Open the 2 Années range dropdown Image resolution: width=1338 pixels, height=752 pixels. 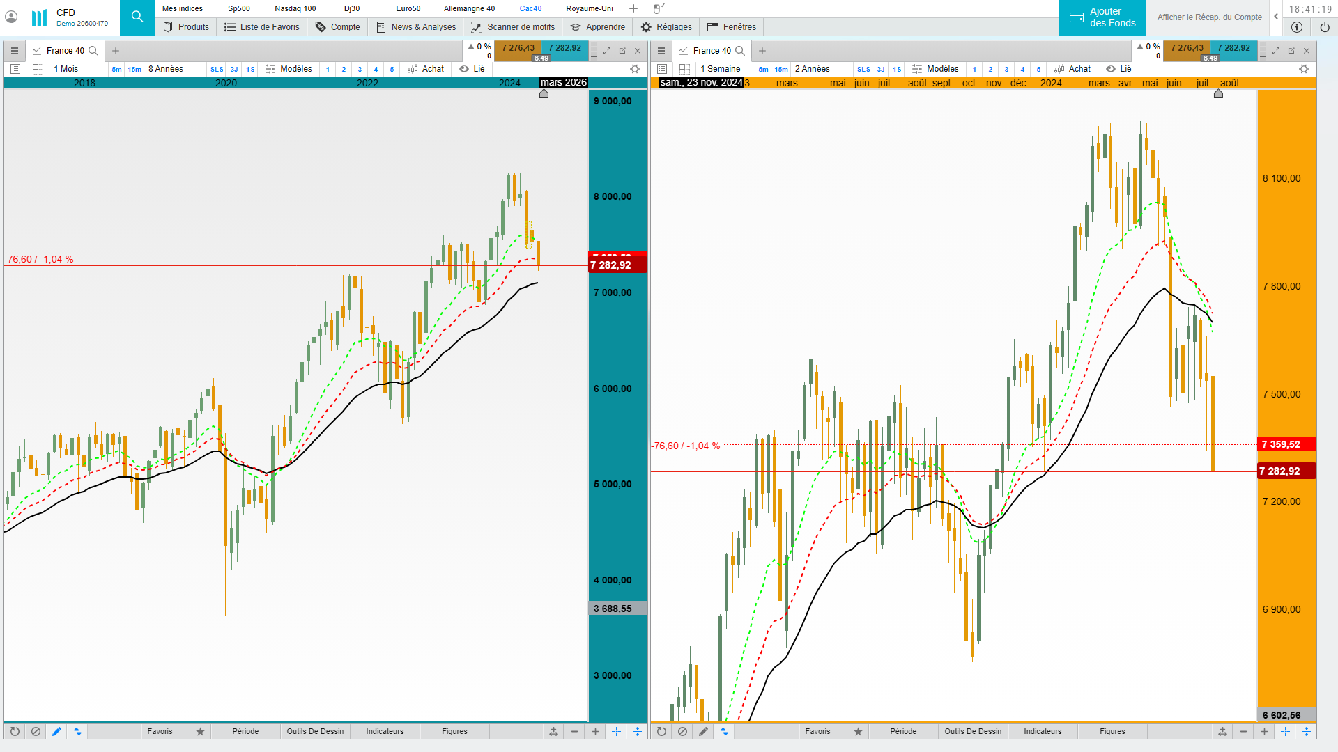813,69
